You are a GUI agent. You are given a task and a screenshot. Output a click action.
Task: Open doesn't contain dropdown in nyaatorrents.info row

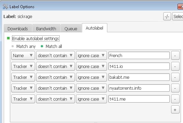56,88
